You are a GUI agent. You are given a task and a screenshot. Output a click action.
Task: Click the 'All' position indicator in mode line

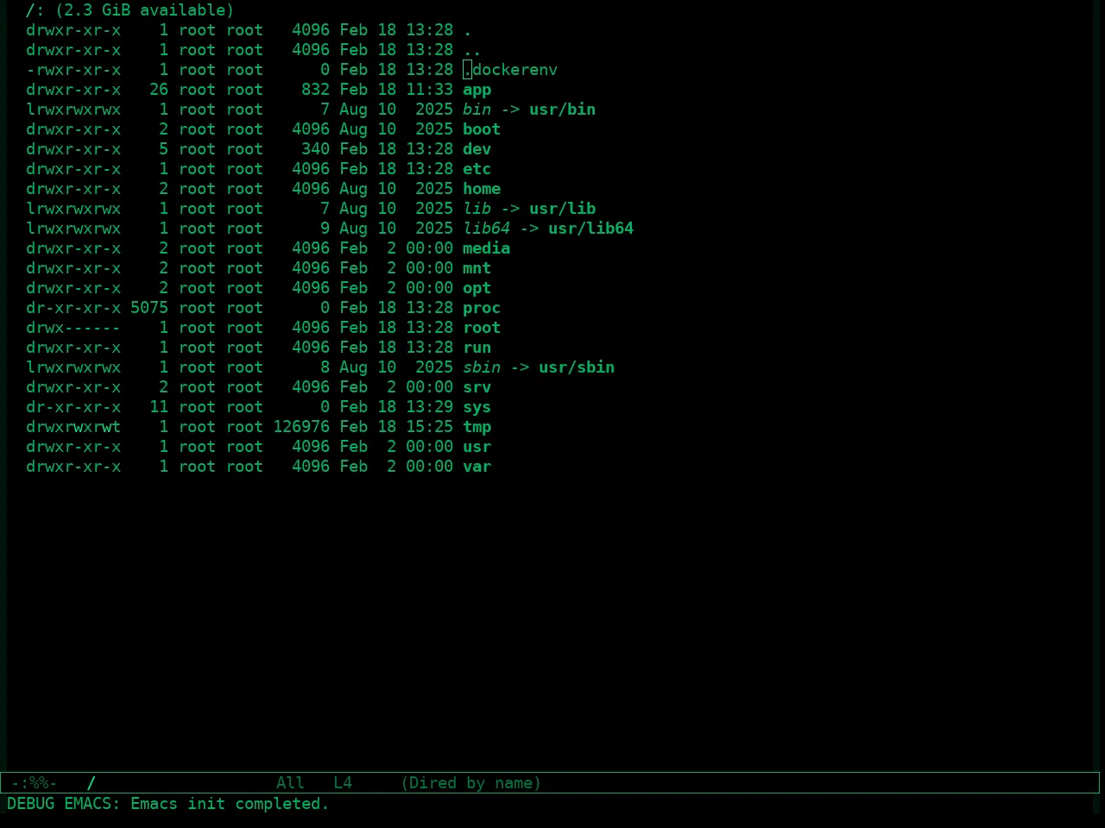pos(290,783)
